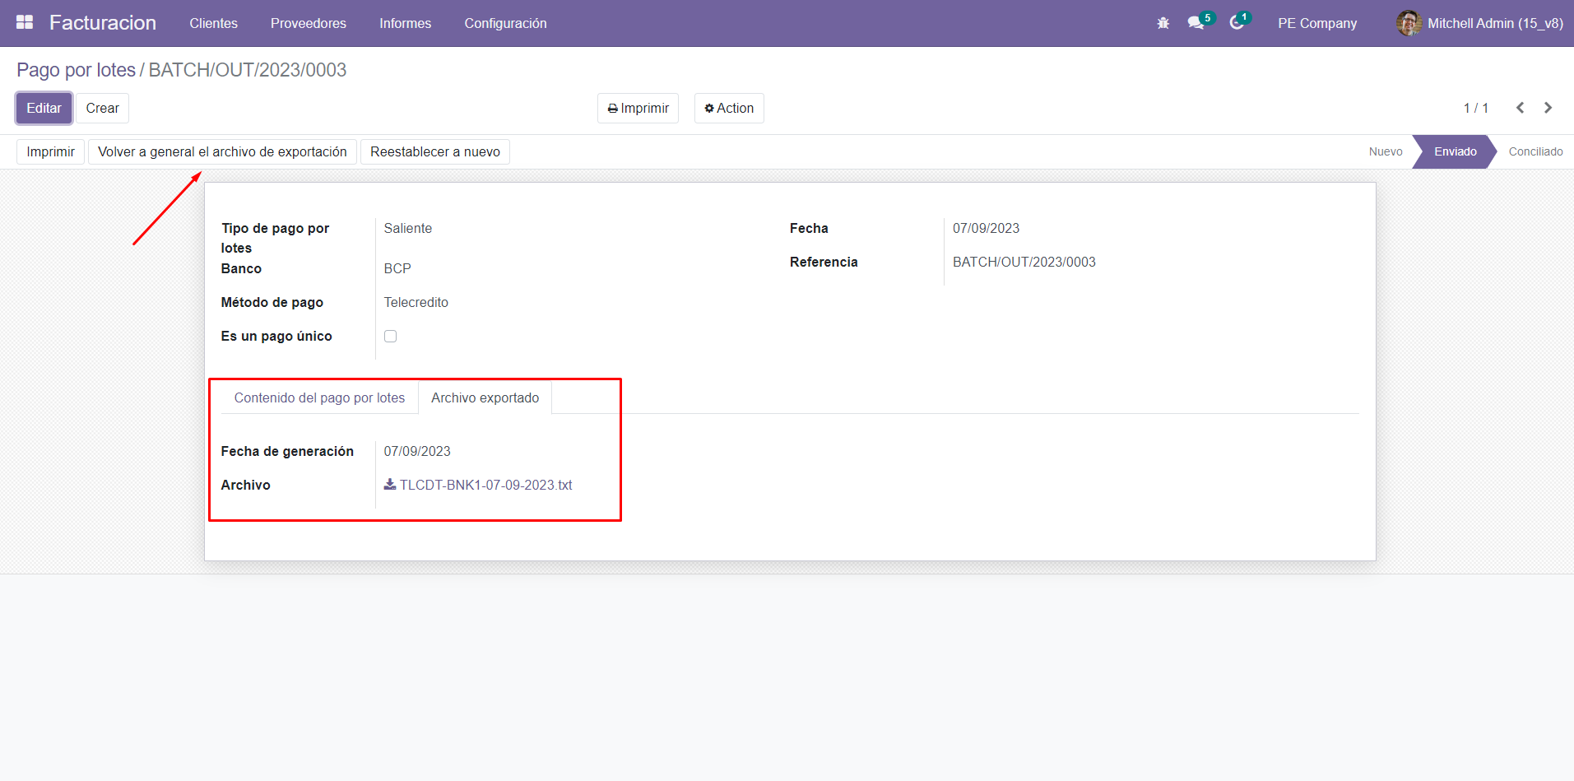
Task: Click the Referencia value BATCH/OUT/2023/0003
Action: (1024, 262)
